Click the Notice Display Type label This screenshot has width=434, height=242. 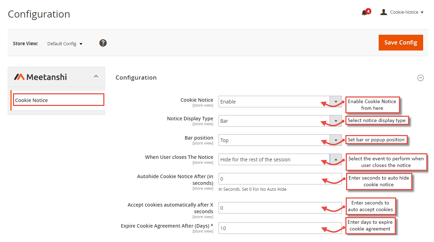190,119
